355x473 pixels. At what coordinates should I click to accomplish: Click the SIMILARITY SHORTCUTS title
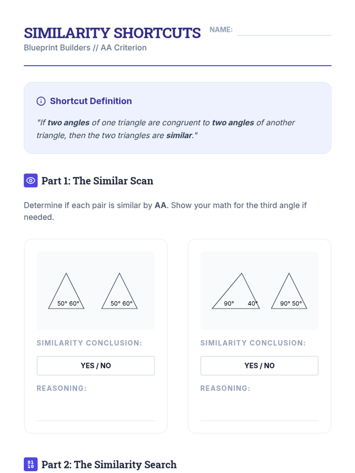coord(112,33)
